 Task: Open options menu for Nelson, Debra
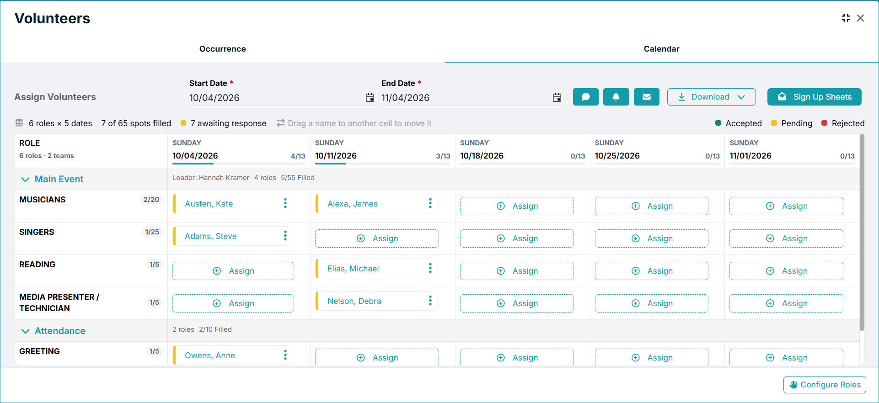click(x=430, y=301)
